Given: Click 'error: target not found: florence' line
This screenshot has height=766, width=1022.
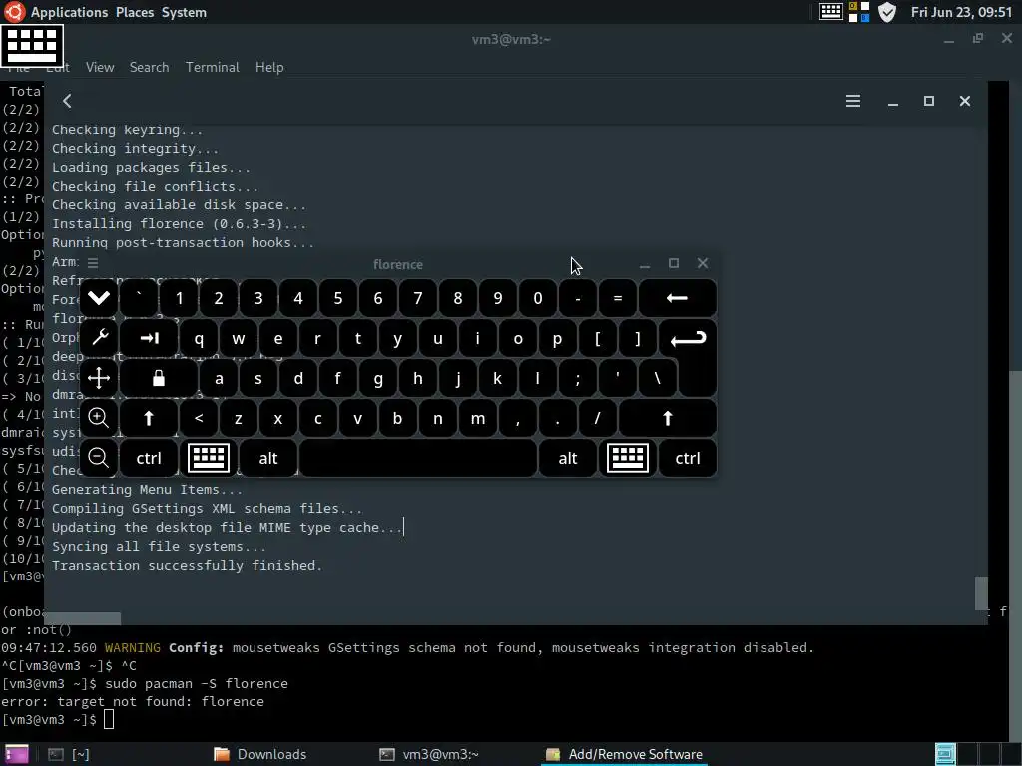Looking at the screenshot, I should coord(133,701).
